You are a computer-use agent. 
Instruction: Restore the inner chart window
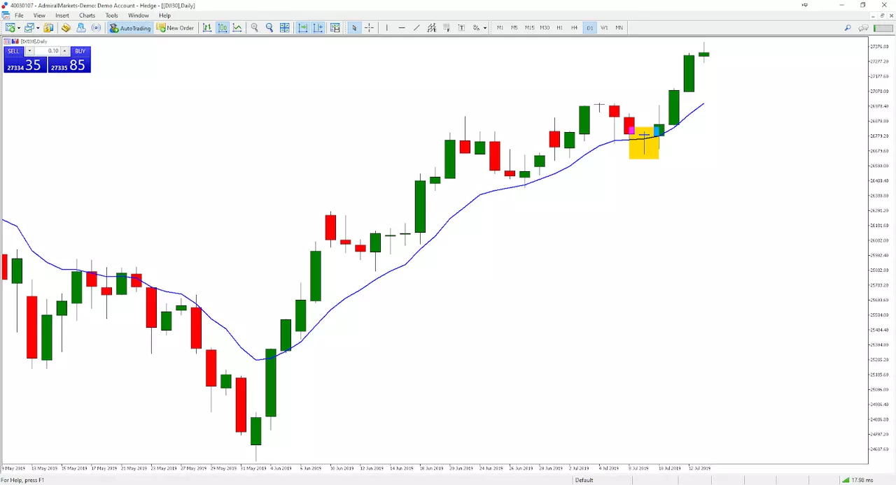(883, 15)
